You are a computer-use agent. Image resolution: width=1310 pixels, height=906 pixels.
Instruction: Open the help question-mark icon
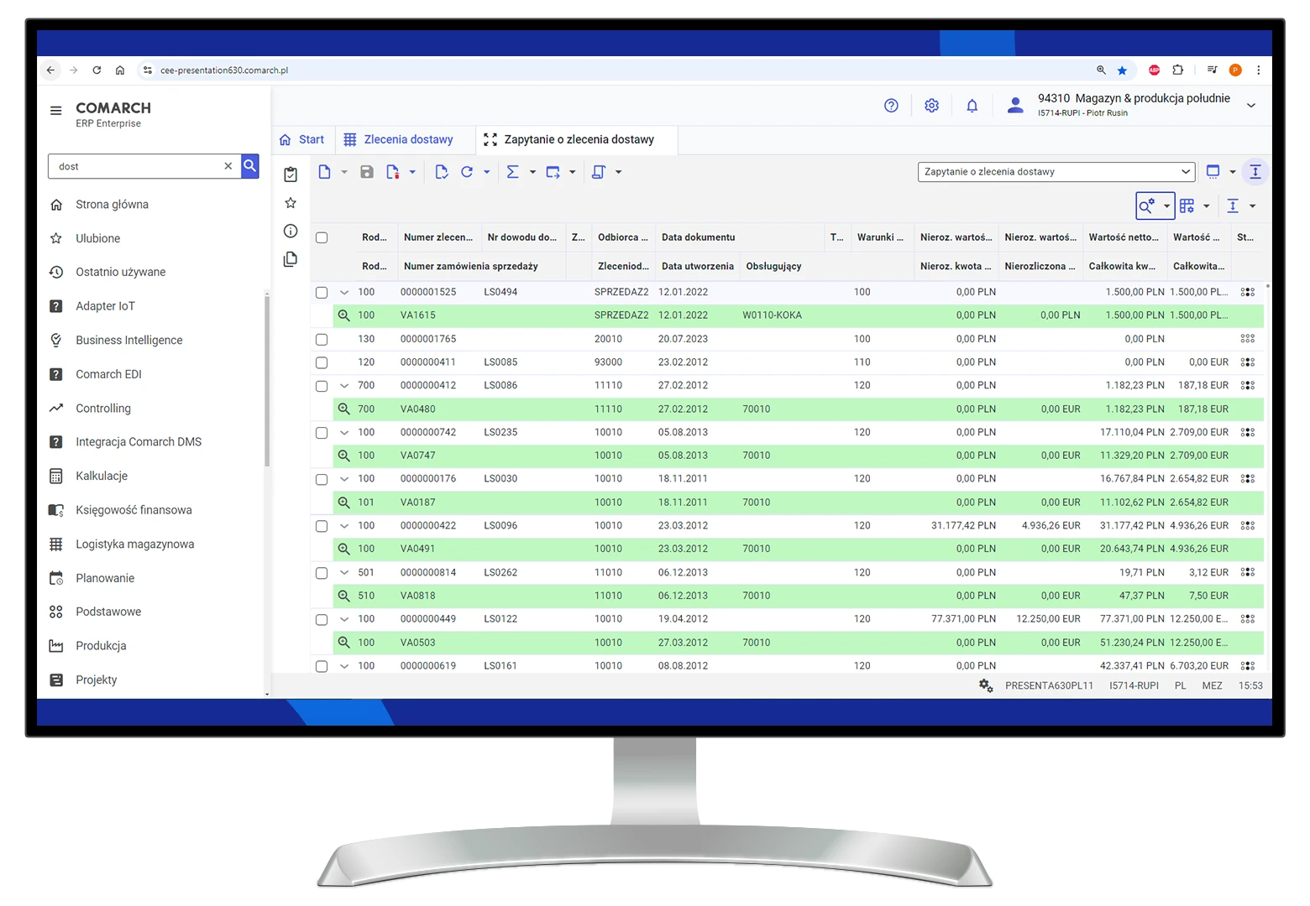pos(891,106)
